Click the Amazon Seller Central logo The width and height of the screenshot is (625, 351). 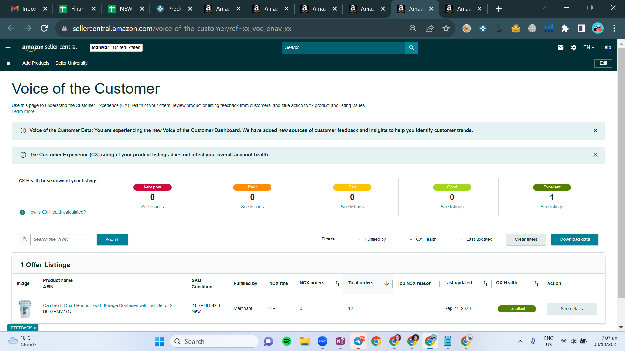49,47
